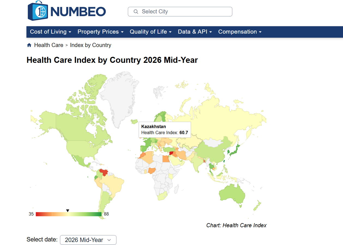
Task: Expand the Property Prices menu
Action: tap(100, 32)
